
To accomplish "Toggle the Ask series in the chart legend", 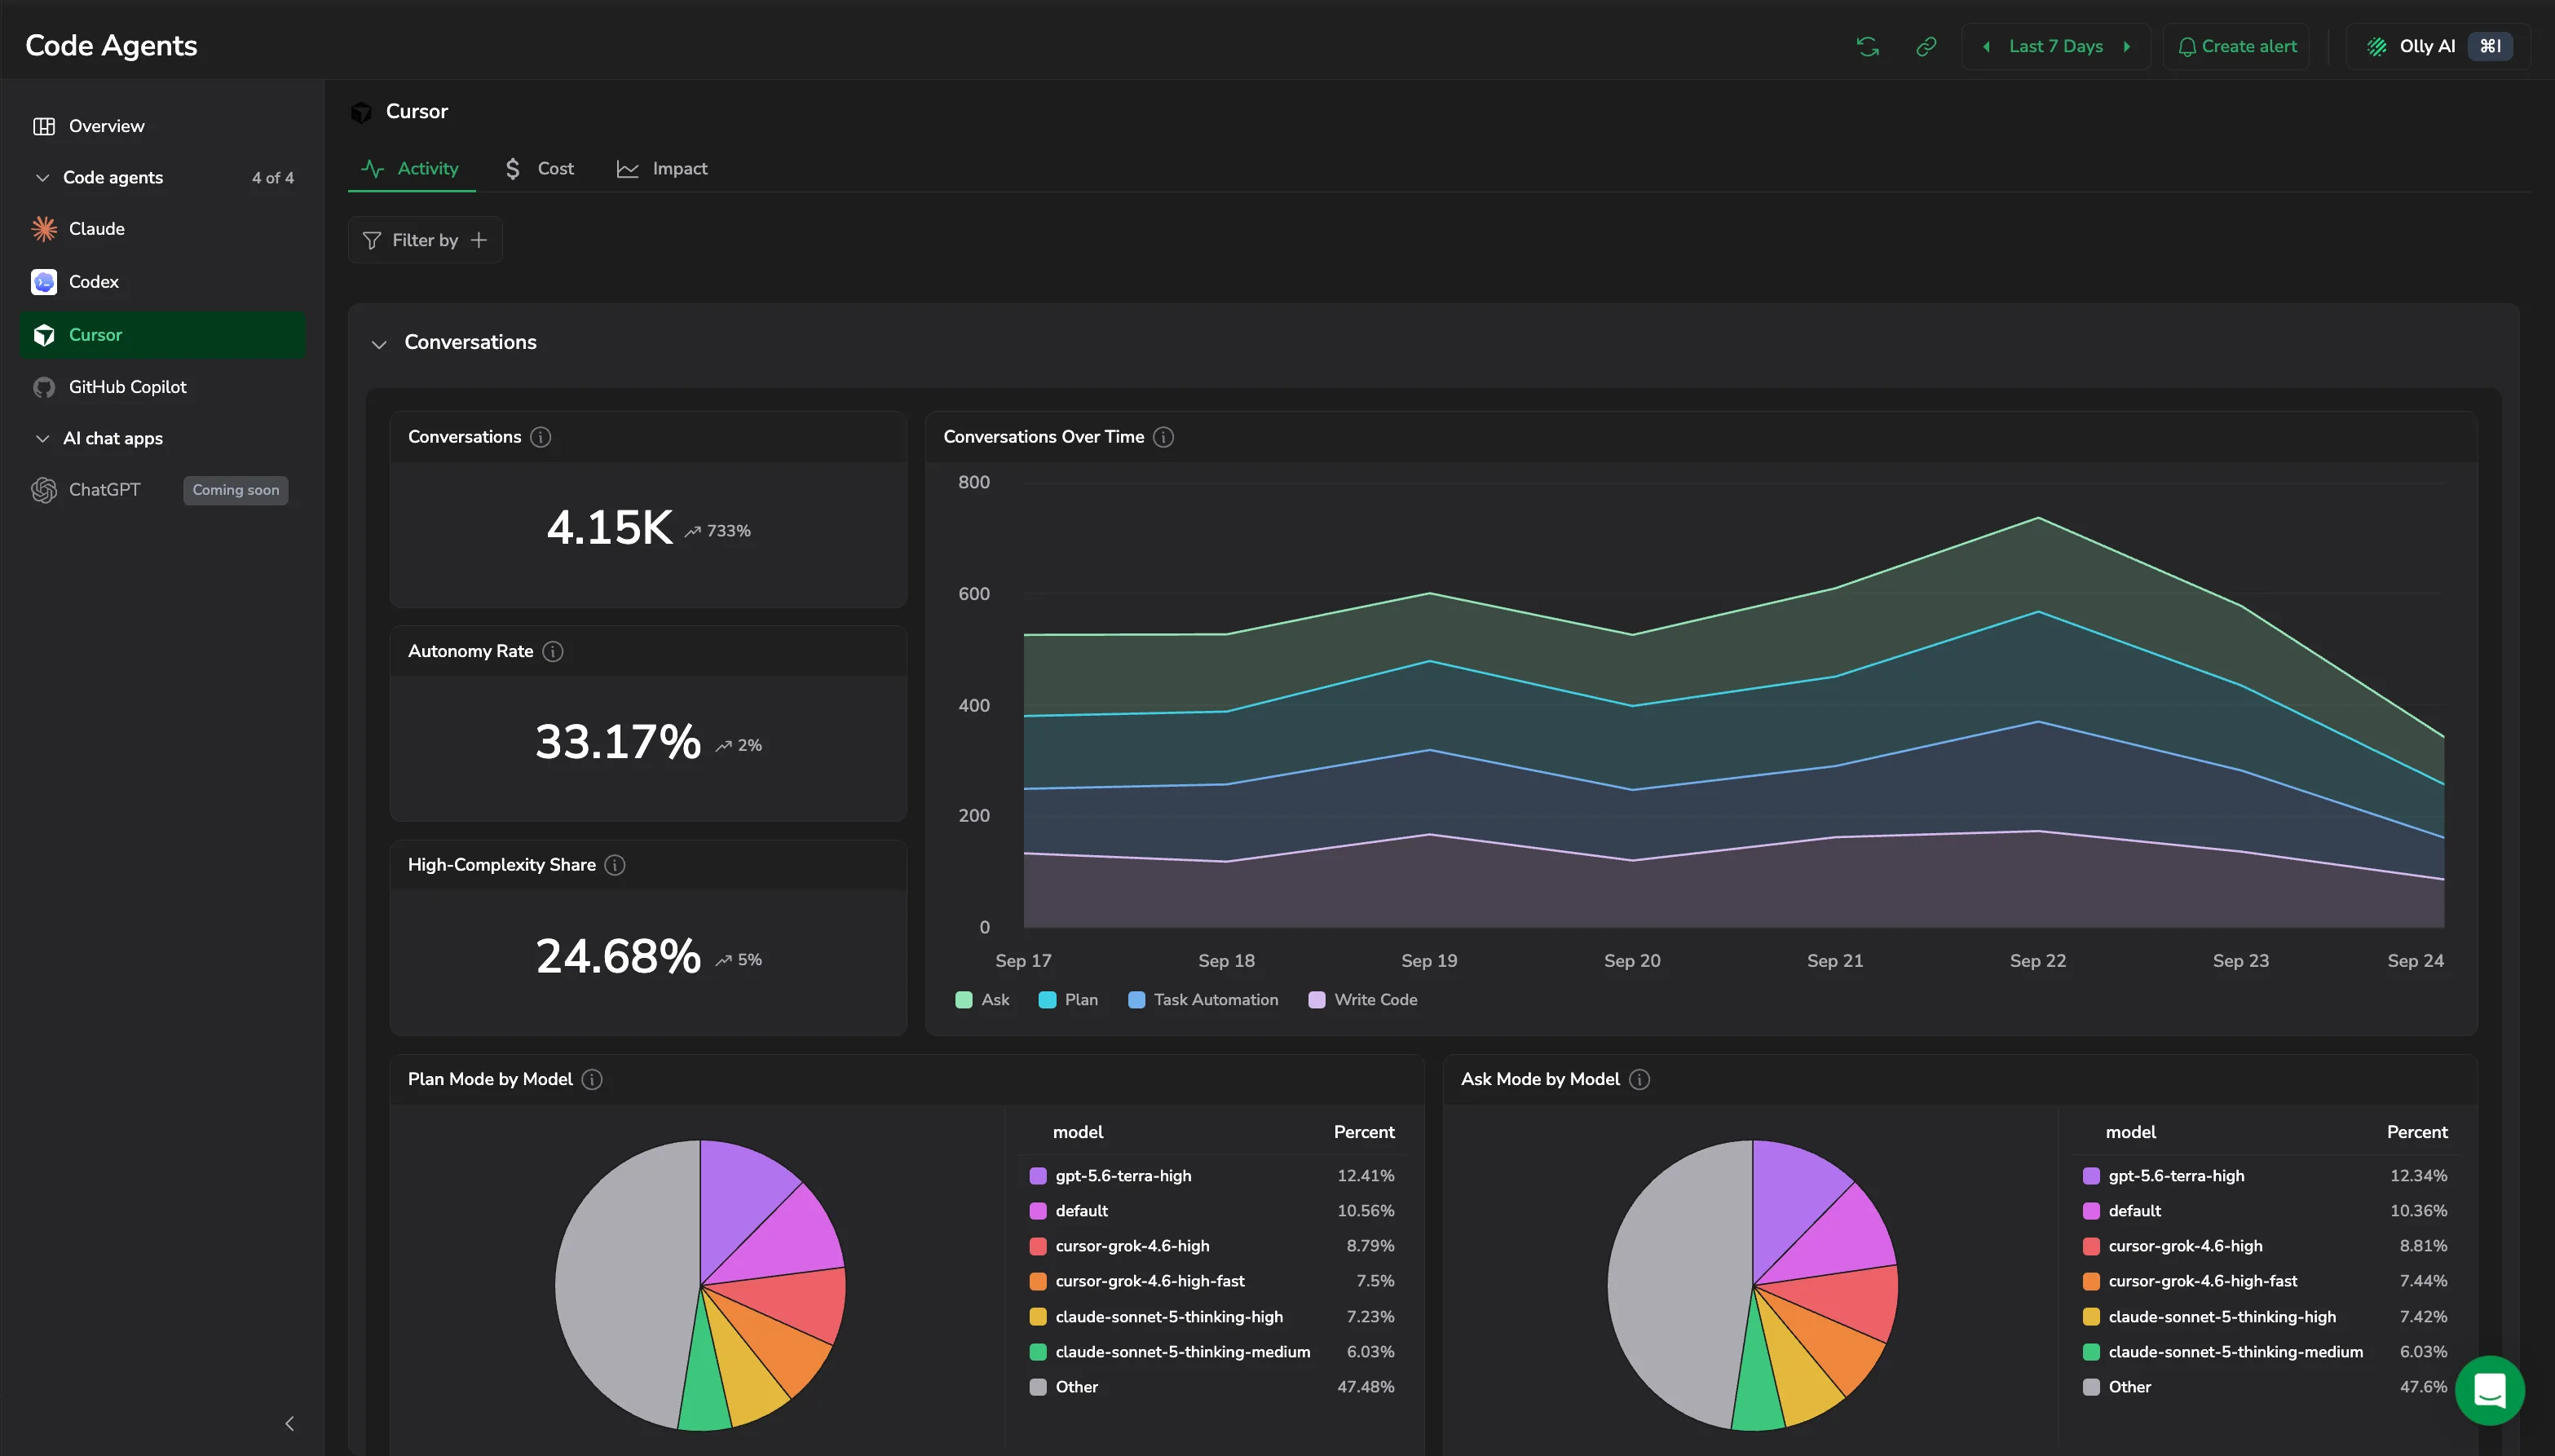I will pyautogui.click(x=982, y=1000).
